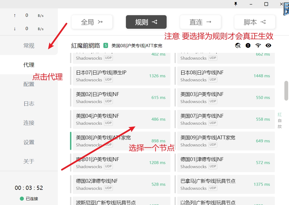Pin the window with the pushpin icon
This screenshot has width=289, height=205.
(x=236, y=4)
